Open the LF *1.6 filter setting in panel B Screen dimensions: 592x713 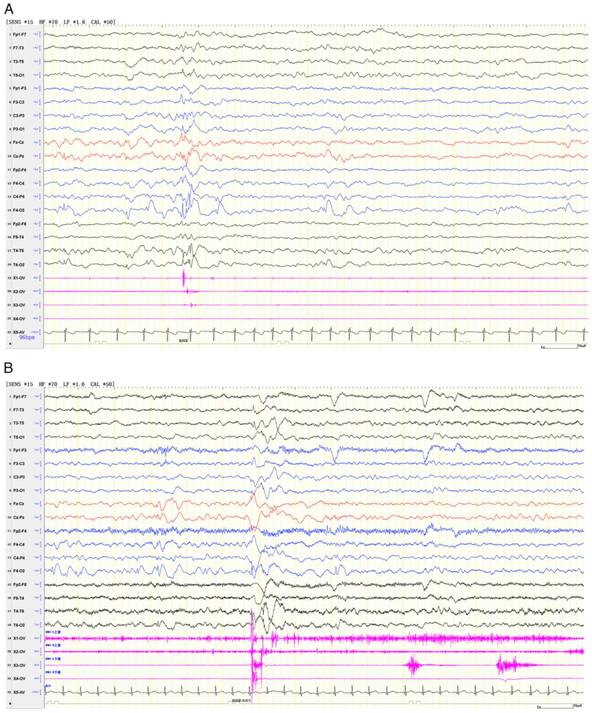tap(74, 384)
